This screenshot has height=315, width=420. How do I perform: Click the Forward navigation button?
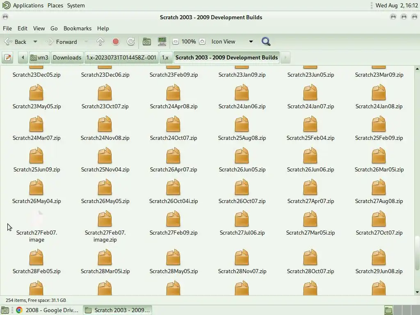62,42
